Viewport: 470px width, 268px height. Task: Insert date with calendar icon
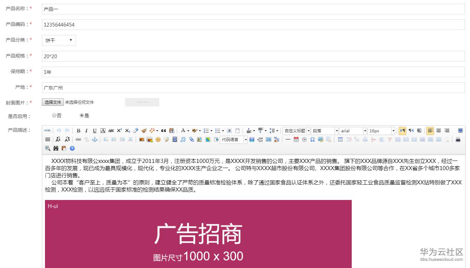click(296, 139)
